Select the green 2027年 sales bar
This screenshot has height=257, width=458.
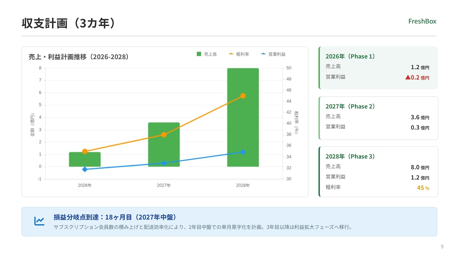pyautogui.click(x=164, y=145)
